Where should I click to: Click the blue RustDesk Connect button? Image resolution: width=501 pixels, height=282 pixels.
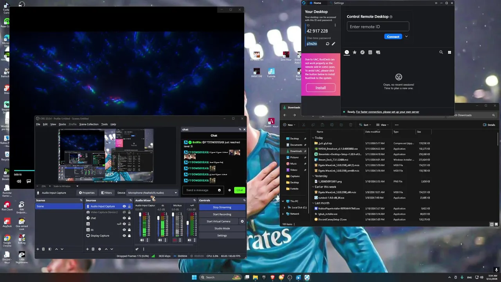(x=393, y=37)
